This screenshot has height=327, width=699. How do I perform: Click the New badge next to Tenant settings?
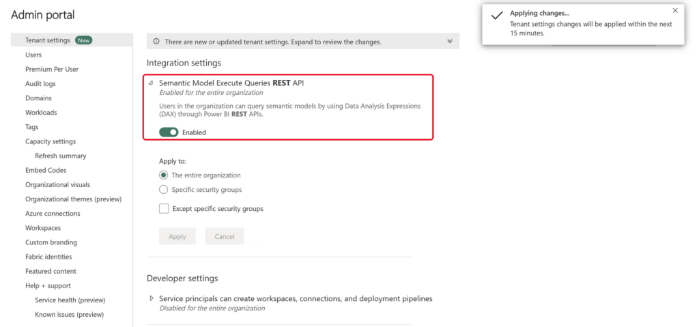click(84, 40)
